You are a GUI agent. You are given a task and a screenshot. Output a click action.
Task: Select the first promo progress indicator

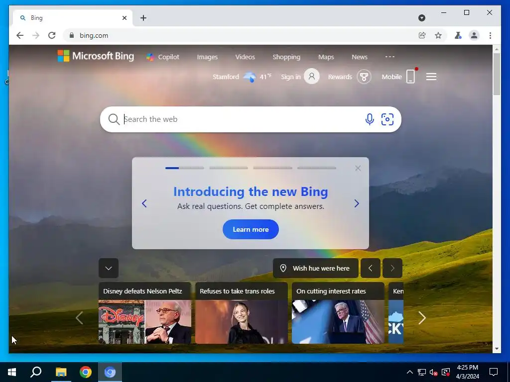click(x=184, y=168)
